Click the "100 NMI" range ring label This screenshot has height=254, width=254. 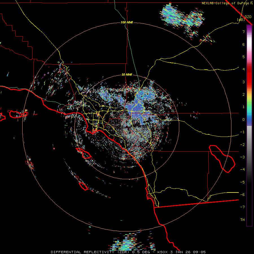tap(127, 22)
